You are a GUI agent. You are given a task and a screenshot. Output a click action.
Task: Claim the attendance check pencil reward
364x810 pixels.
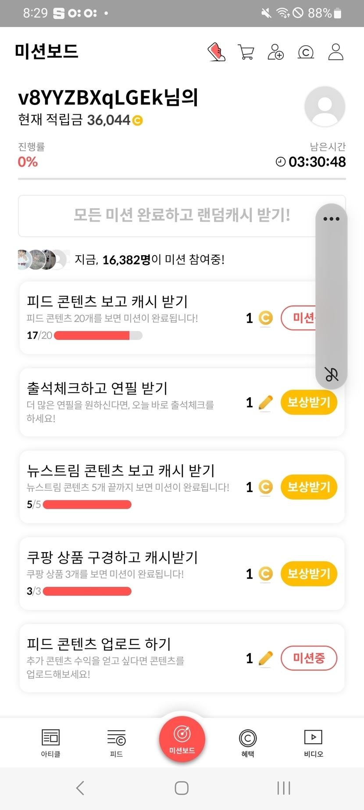[x=309, y=402]
